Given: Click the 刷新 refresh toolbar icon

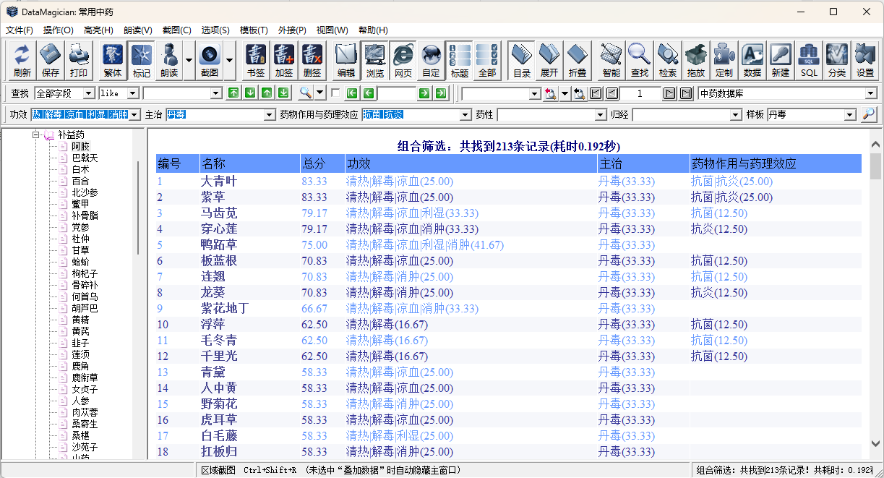Looking at the screenshot, I should [x=22, y=61].
